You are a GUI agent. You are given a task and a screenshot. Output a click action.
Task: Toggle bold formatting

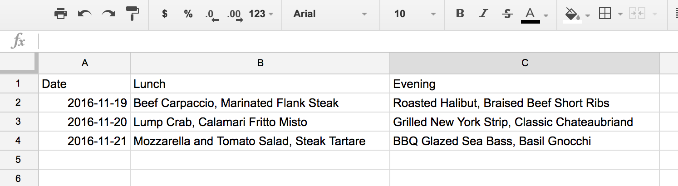coord(460,14)
